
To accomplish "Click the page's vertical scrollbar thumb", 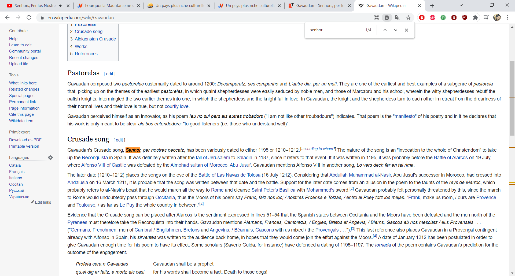I will (512, 98).
